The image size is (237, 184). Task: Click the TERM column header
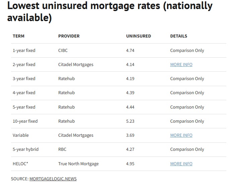point(18,36)
